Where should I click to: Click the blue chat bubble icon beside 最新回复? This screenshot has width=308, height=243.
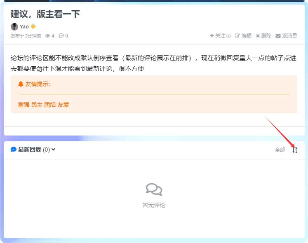point(13,150)
